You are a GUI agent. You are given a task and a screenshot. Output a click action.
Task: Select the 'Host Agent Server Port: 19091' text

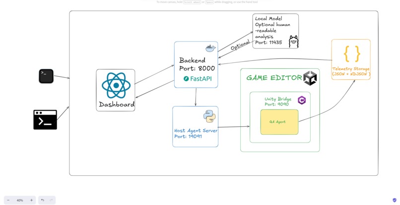point(196,133)
